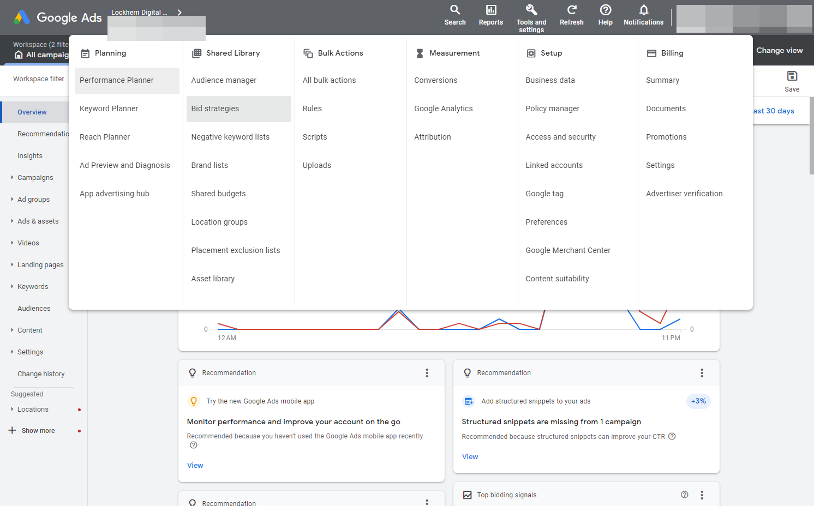Open Linked accounts under Setup

coord(554,165)
